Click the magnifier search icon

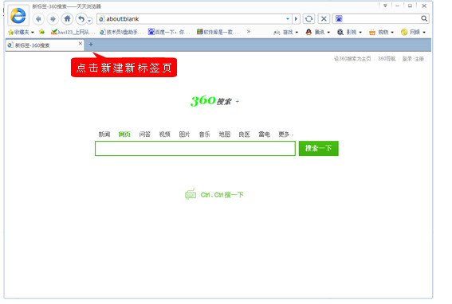coord(424,19)
